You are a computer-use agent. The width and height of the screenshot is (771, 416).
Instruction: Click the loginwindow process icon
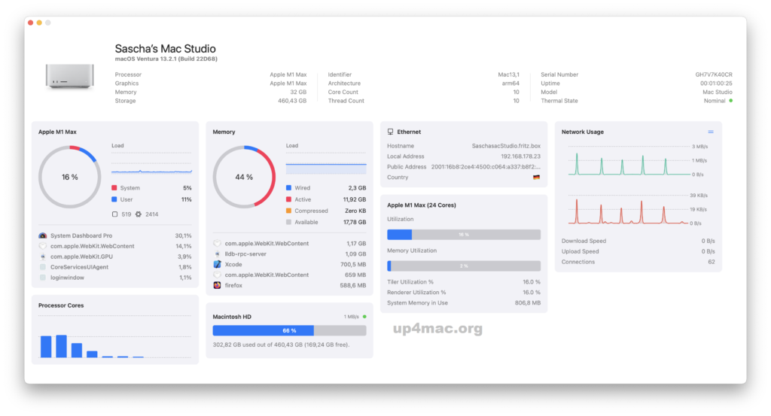click(43, 278)
